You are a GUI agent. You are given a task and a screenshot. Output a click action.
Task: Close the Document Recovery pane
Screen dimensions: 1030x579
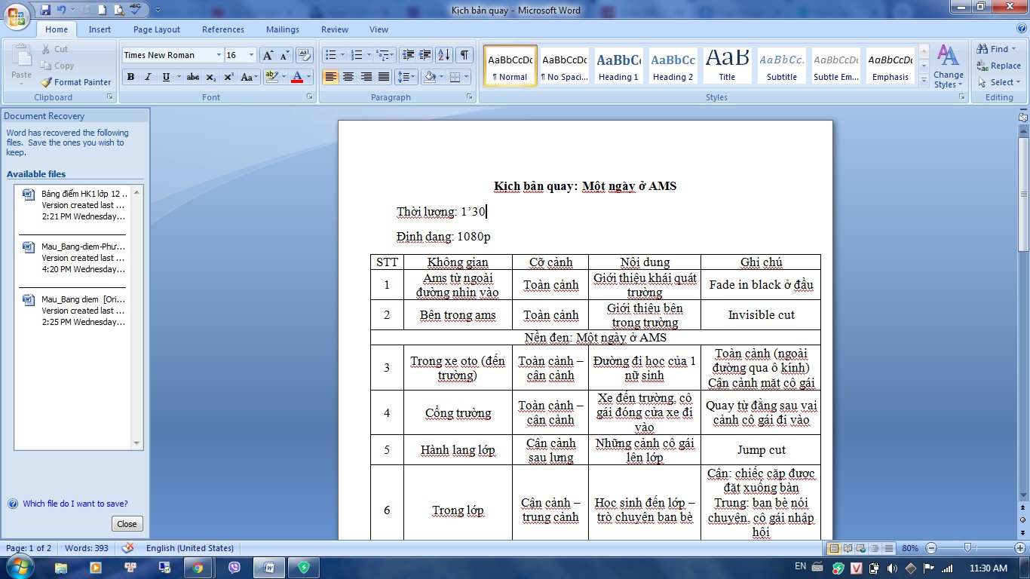pos(127,524)
